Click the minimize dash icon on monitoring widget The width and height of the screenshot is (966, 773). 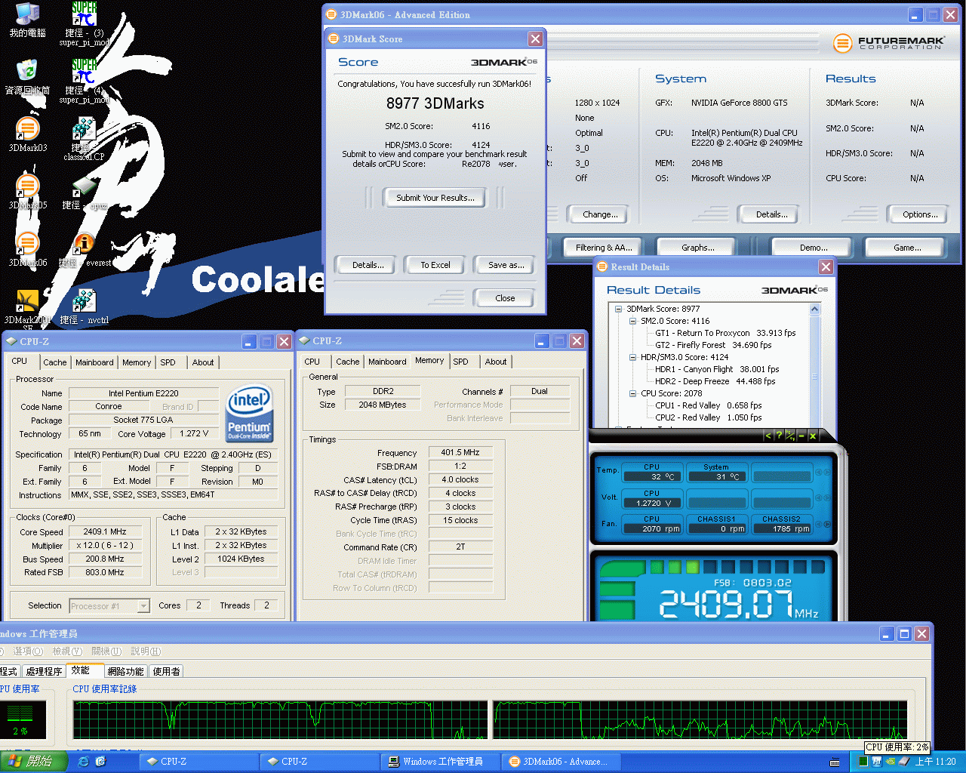(x=801, y=436)
